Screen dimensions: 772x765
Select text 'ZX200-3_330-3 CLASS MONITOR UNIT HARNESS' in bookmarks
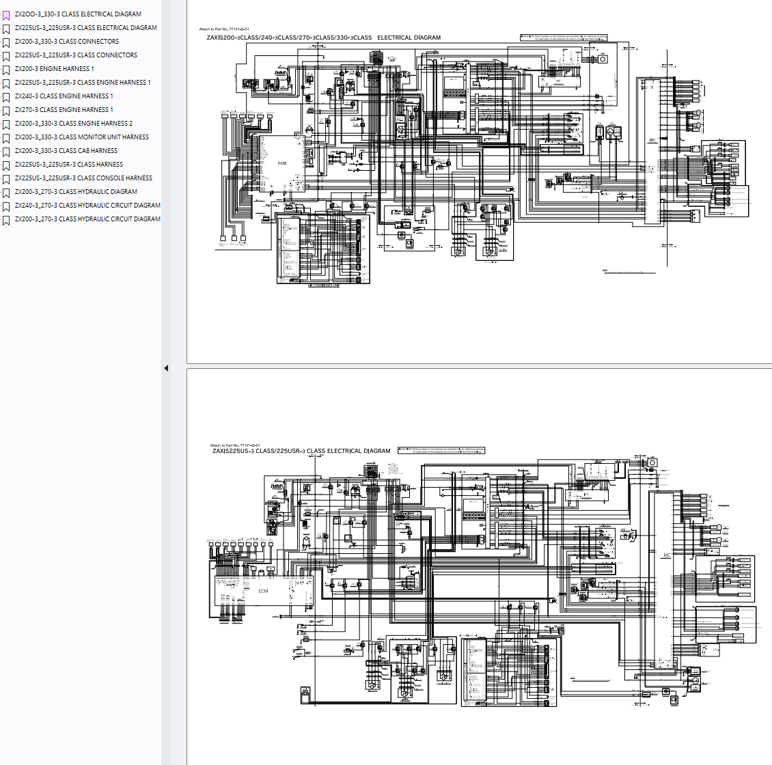[x=82, y=137]
